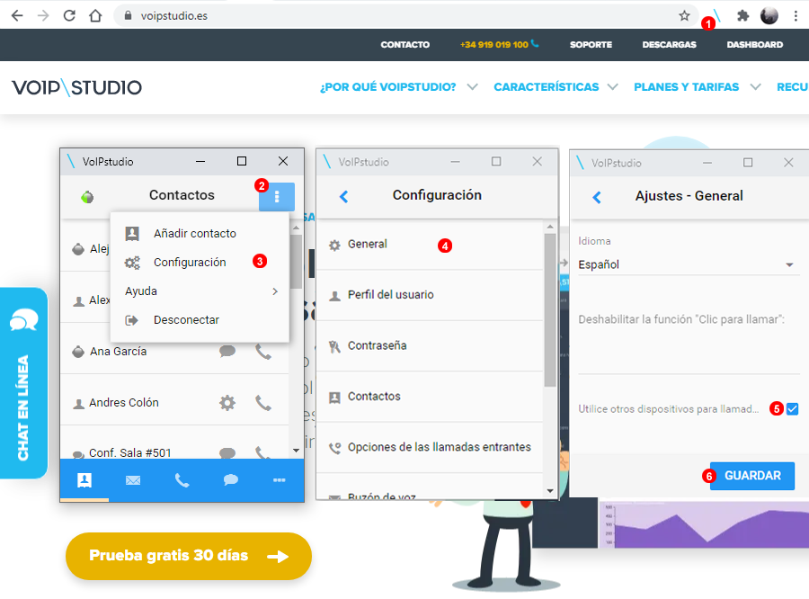Open Dashboard link
The image size is (809, 599).
pyautogui.click(x=755, y=44)
